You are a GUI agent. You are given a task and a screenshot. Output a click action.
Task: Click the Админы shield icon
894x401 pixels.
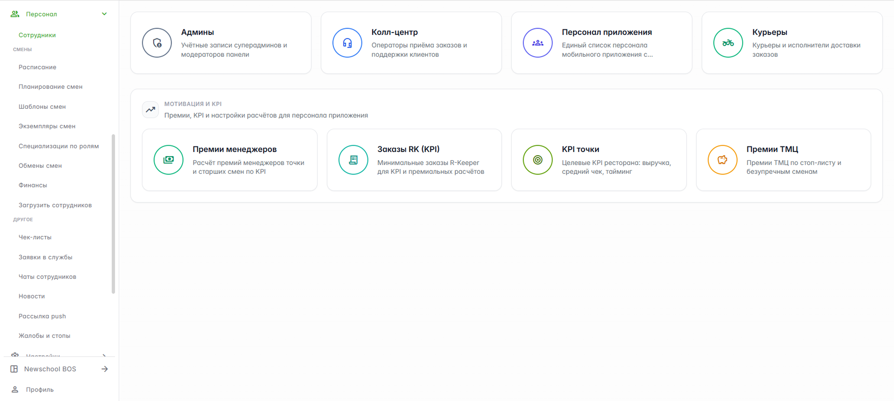157,43
